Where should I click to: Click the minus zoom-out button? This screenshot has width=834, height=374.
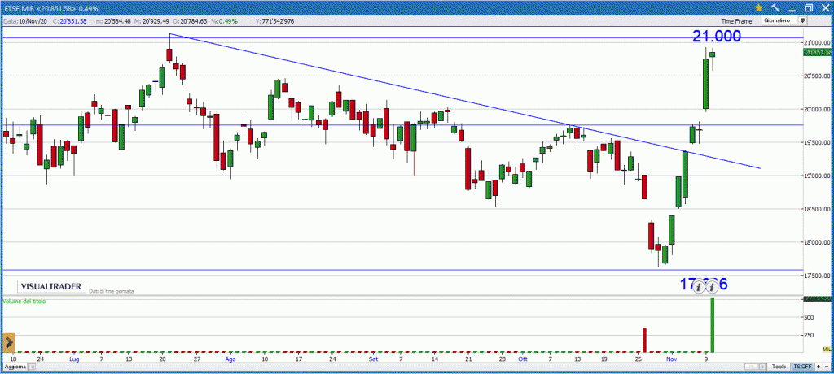826,367
